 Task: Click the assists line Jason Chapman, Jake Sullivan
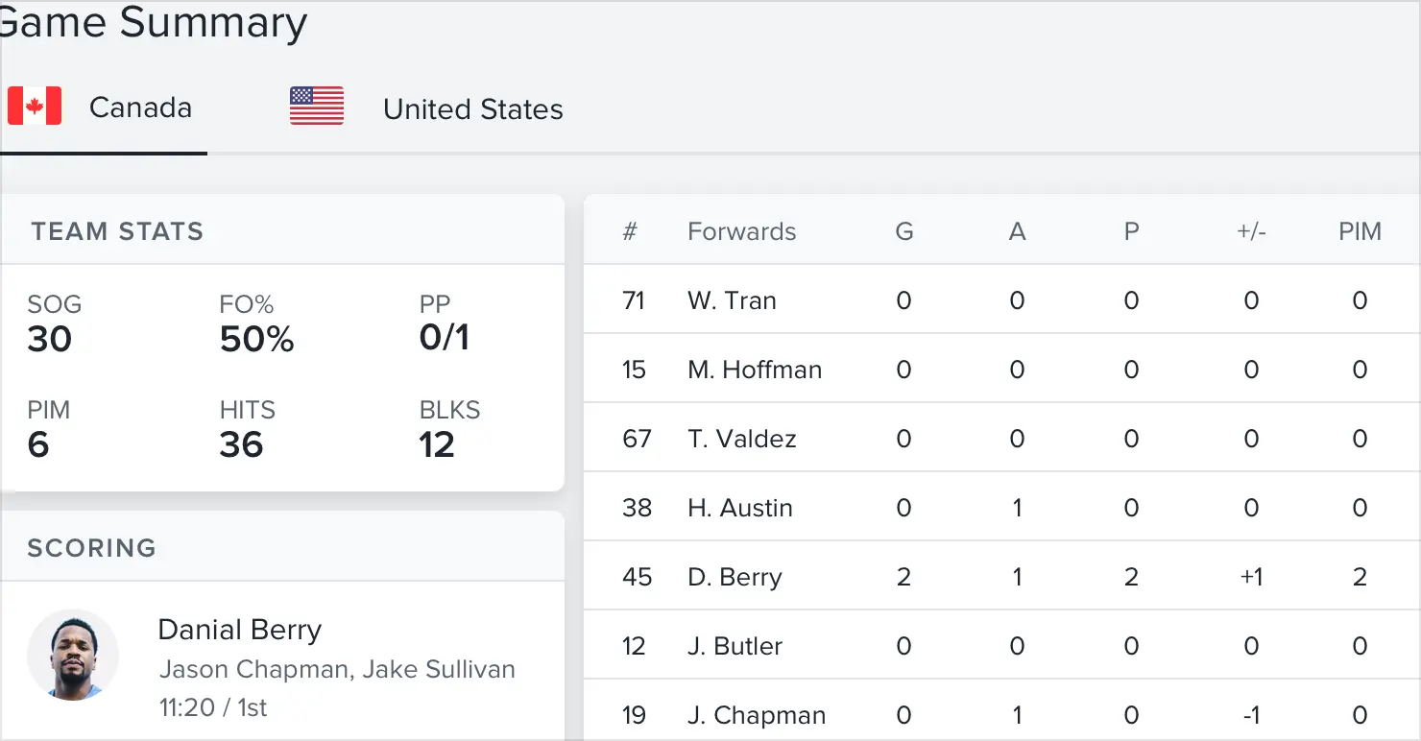[x=336, y=669]
